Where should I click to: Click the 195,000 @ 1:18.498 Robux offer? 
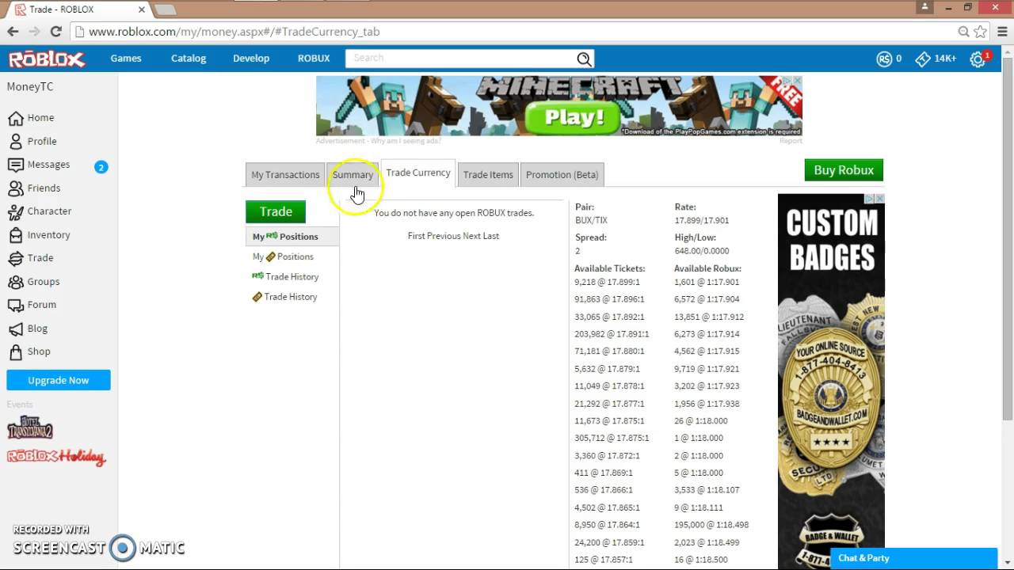pyautogui.click(x=711, y=525)
